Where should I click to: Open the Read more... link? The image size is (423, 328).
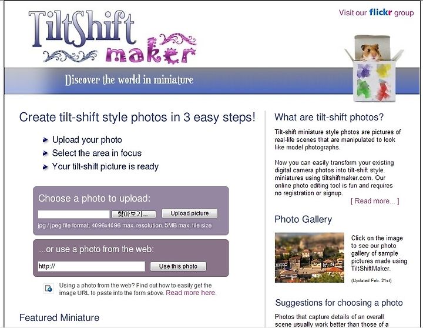[x=375, y=201]
